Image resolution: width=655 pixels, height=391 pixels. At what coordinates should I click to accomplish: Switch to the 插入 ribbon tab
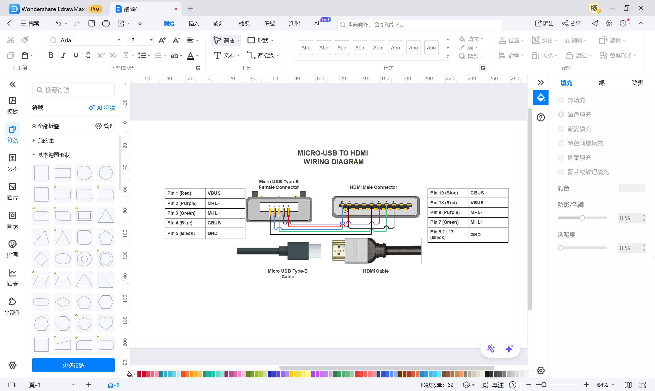point(194,23)
